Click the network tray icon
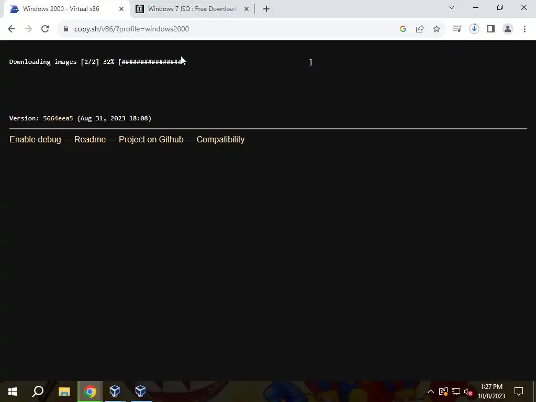536x402 pixels. coord(456,392)
